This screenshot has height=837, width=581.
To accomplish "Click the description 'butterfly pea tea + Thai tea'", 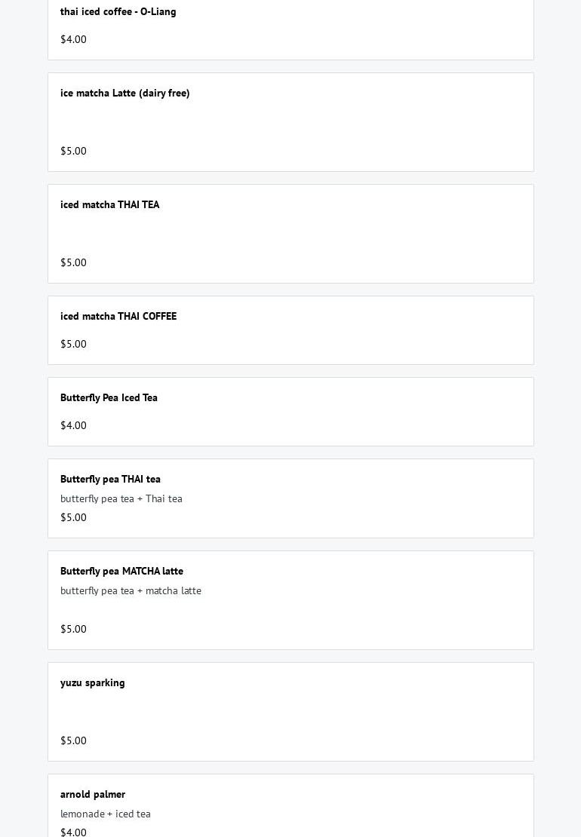I will (x=121, y=498).
